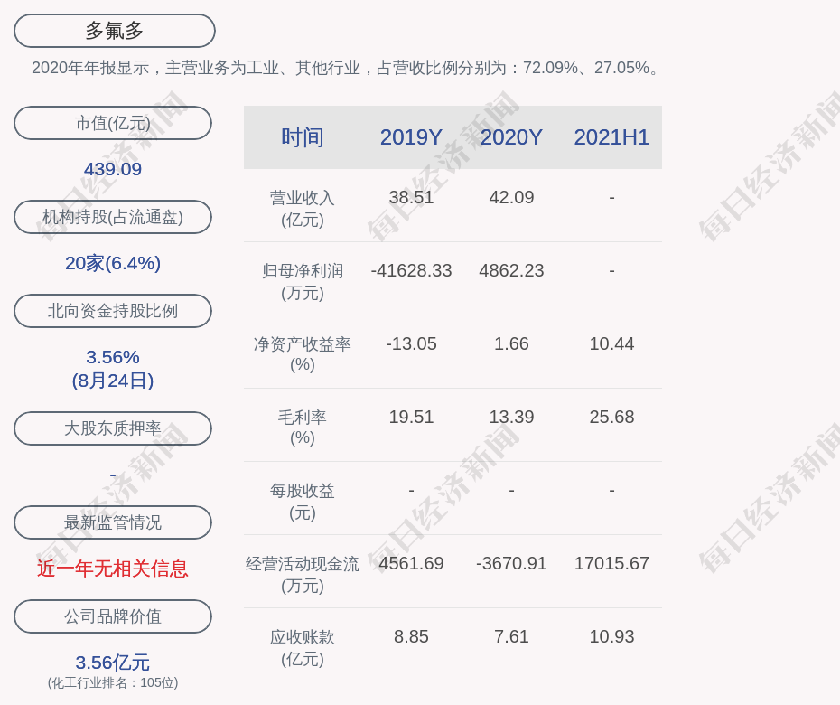Select revenue value 38.51

pyautogui.click(x=411, y=197)
